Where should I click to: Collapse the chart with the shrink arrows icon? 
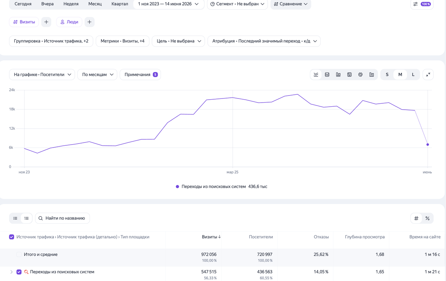tap(428, 75)
